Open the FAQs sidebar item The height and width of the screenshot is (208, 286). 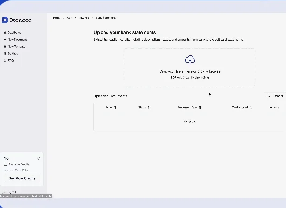(x=11, y=60)
